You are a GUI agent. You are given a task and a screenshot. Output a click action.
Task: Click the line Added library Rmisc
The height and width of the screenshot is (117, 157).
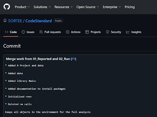click(x=21, y=81)
